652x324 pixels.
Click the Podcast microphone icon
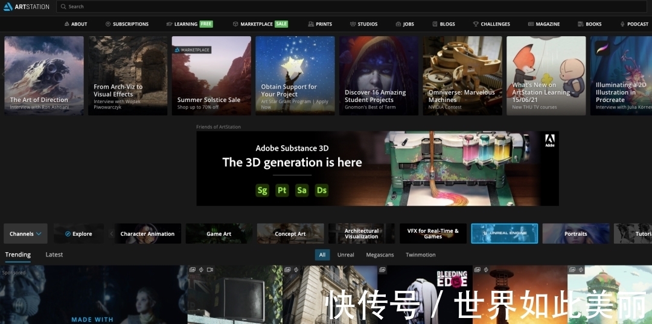622,24
